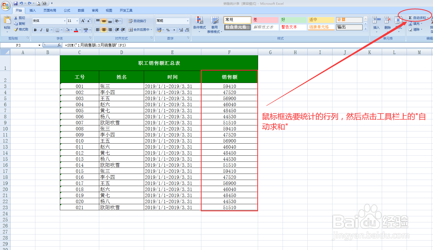433x250 pixels.
Task: Switch to the 公式 ribbon tab
Action: [67, 10]
